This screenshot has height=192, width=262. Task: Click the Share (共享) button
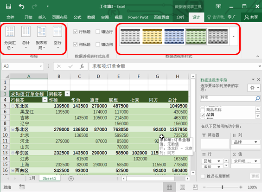pyautogui.click(x=251, y=17)
